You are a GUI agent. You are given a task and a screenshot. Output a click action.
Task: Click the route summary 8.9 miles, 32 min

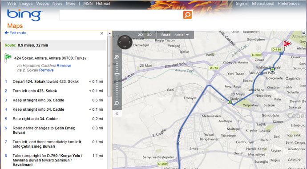32,45
